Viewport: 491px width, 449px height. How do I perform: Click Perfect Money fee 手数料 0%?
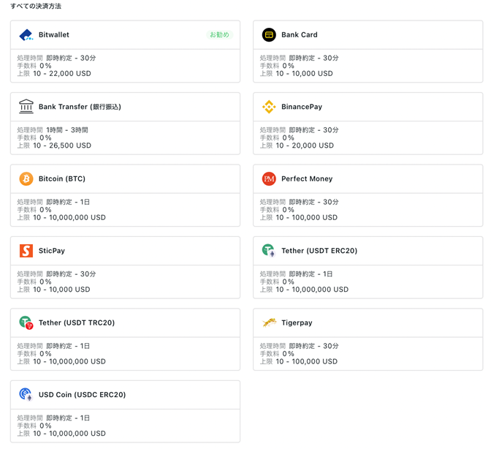pos(277,210)
